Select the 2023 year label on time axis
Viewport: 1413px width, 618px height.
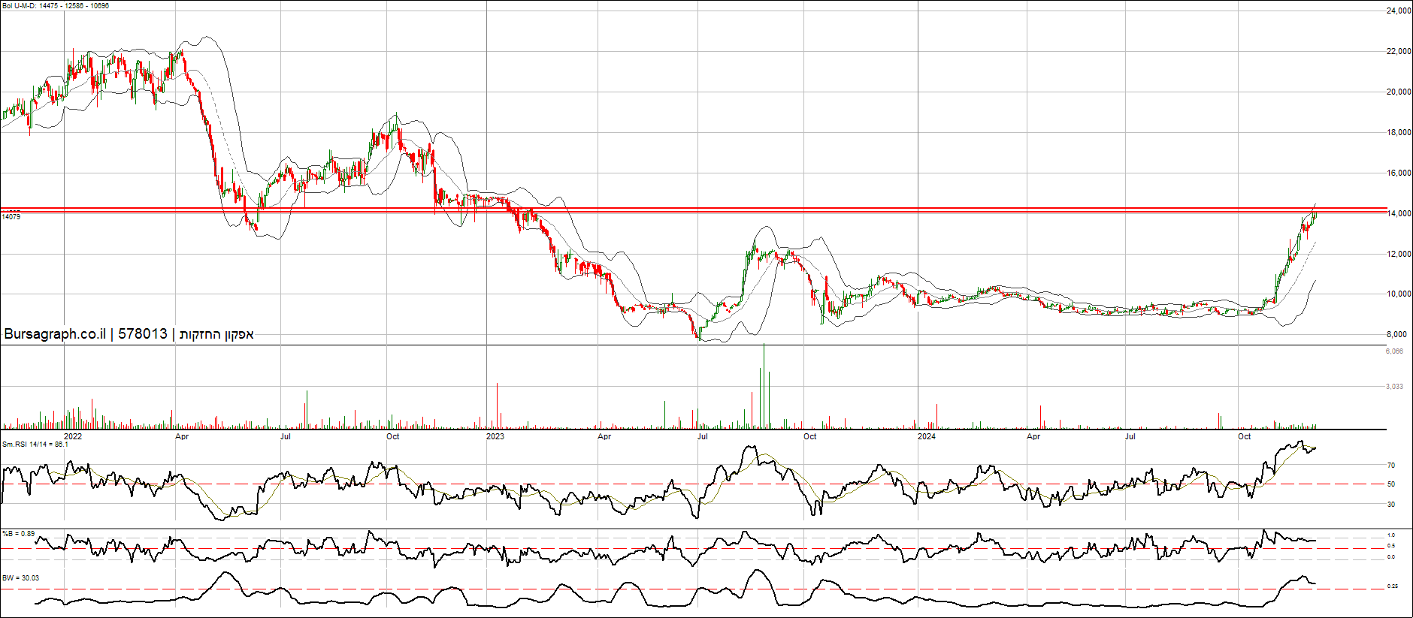coord(495,436)
